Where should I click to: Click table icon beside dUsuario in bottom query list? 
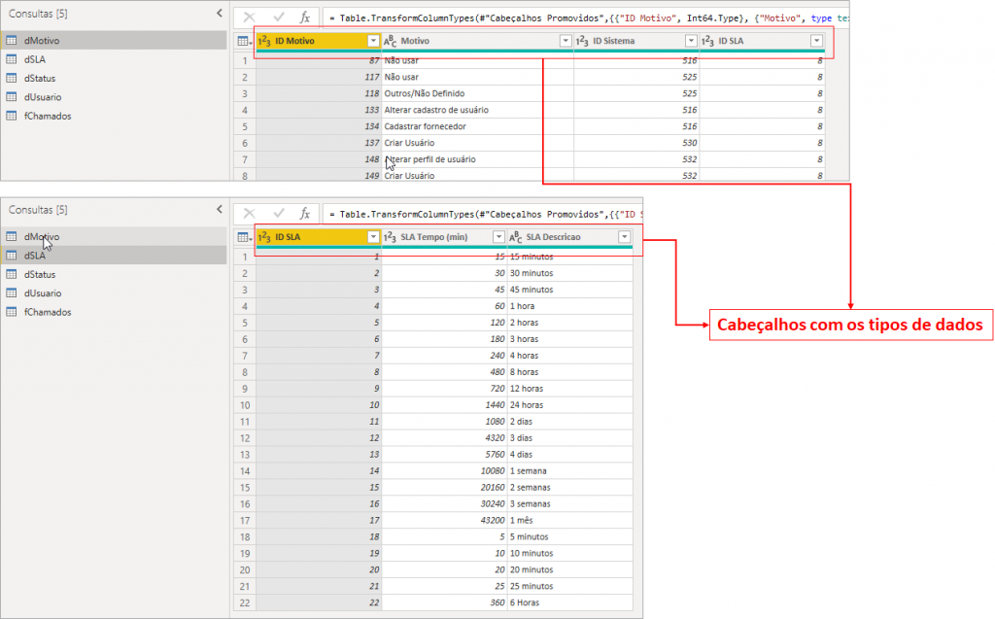[x=12, y=293]
